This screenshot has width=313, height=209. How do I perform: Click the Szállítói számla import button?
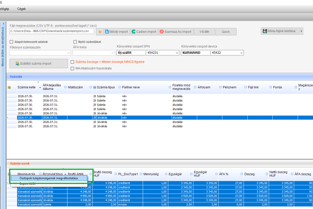point(39,63)
